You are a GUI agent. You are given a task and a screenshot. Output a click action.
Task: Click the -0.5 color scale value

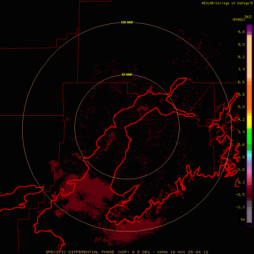(240, 195)
